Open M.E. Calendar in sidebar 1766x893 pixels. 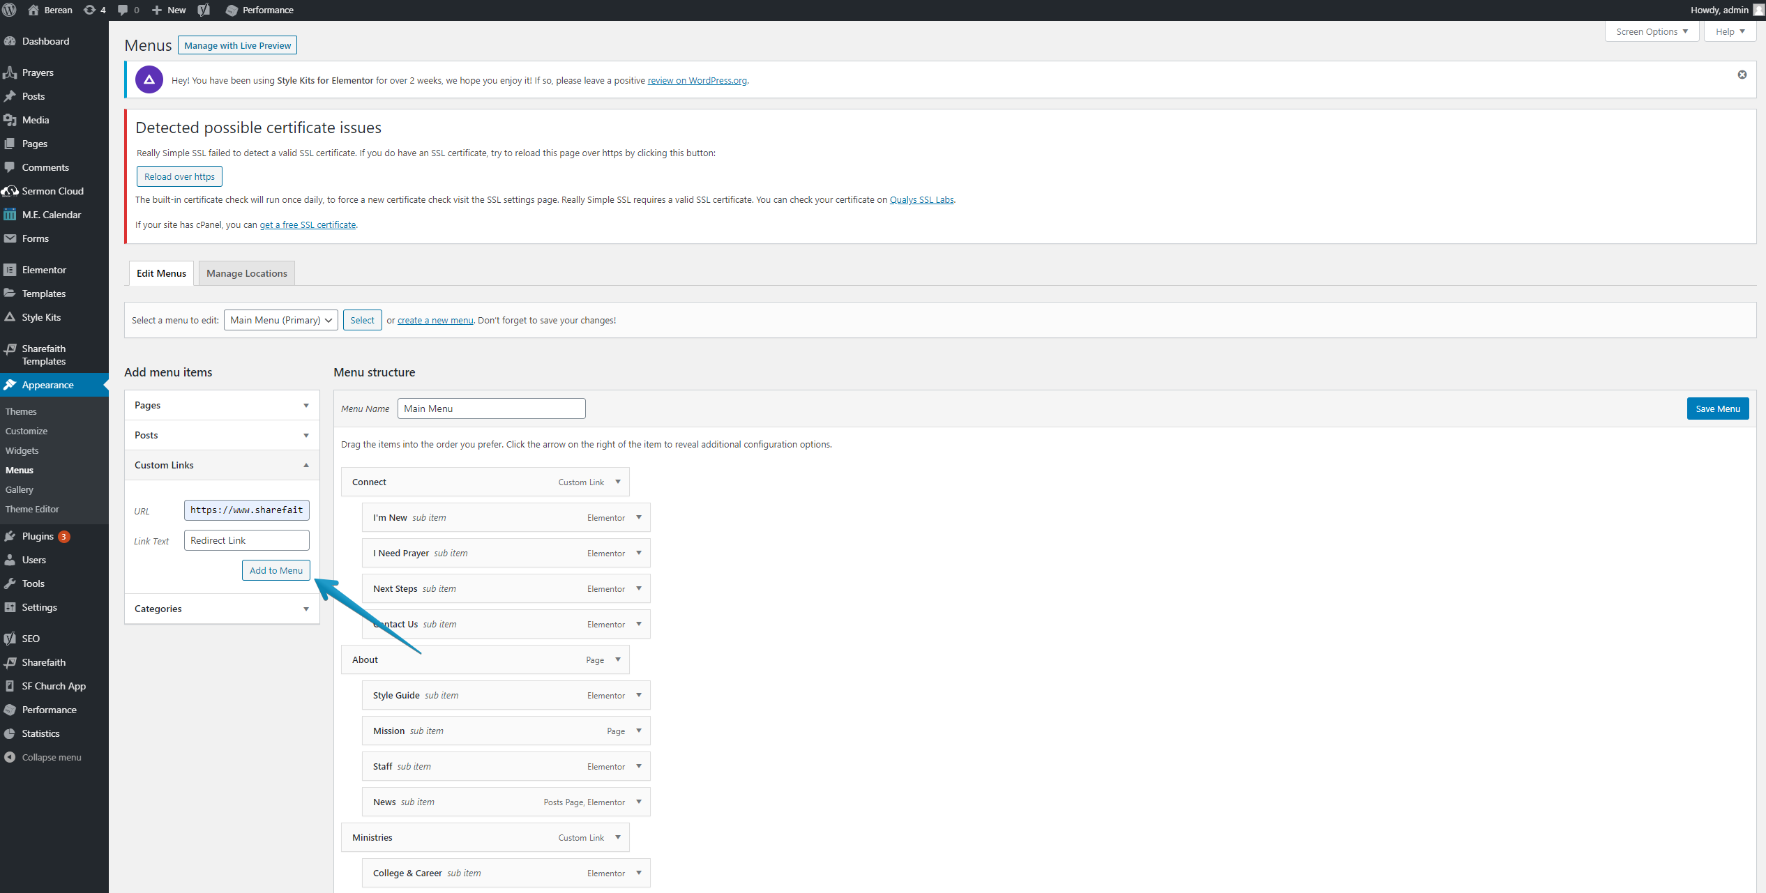tap(51, 215)
